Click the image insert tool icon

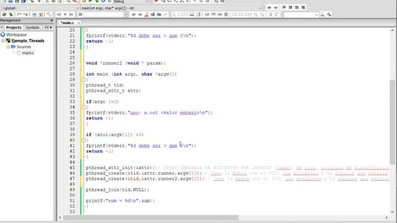coord(192,14)
